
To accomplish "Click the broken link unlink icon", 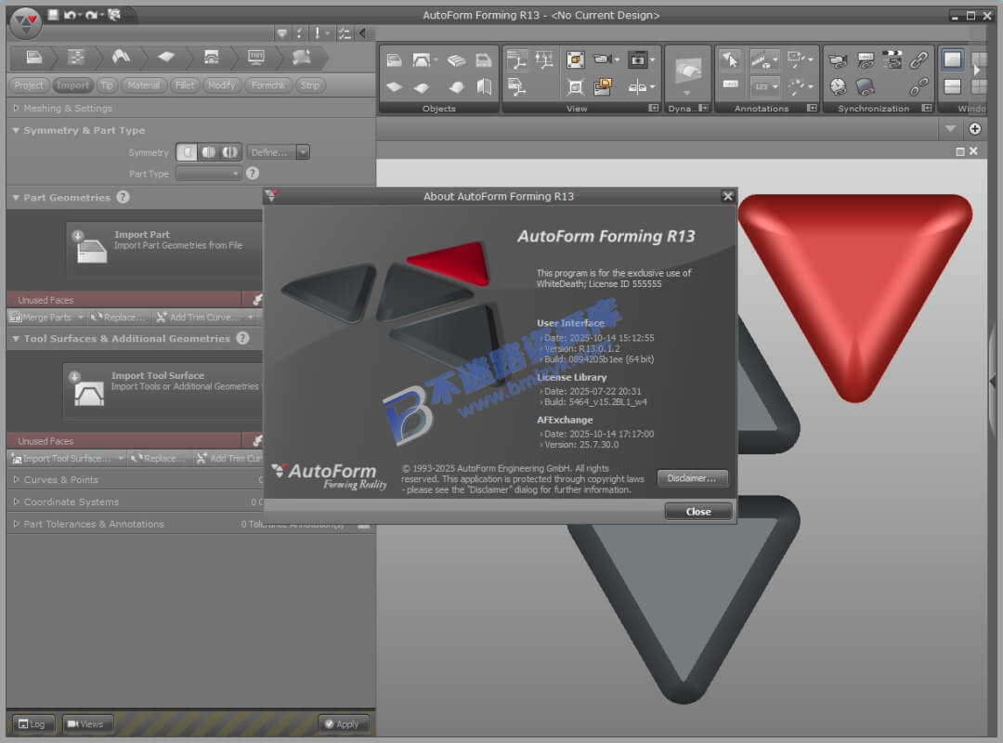I will [x=918, y=87].
